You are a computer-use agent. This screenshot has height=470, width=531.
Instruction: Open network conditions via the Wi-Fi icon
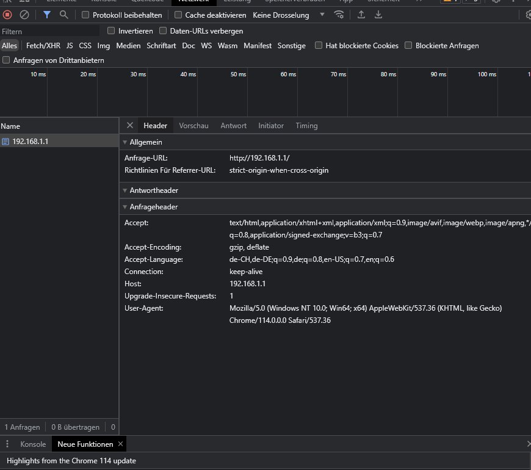click(339, 15)
